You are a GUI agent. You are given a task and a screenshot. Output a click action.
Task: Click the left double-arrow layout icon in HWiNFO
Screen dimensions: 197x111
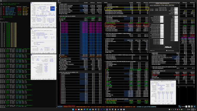[x=59, y=107]
